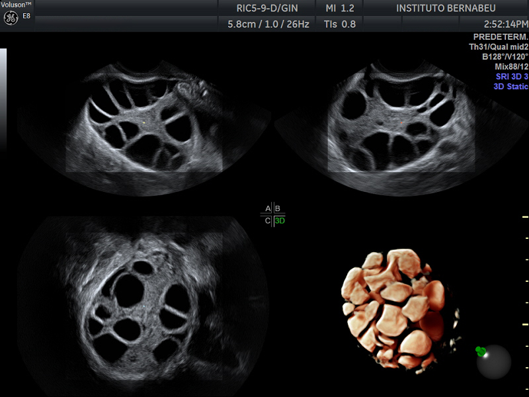Select quadrant A in the plane selector
529x397 pixels.
point(268,208)
